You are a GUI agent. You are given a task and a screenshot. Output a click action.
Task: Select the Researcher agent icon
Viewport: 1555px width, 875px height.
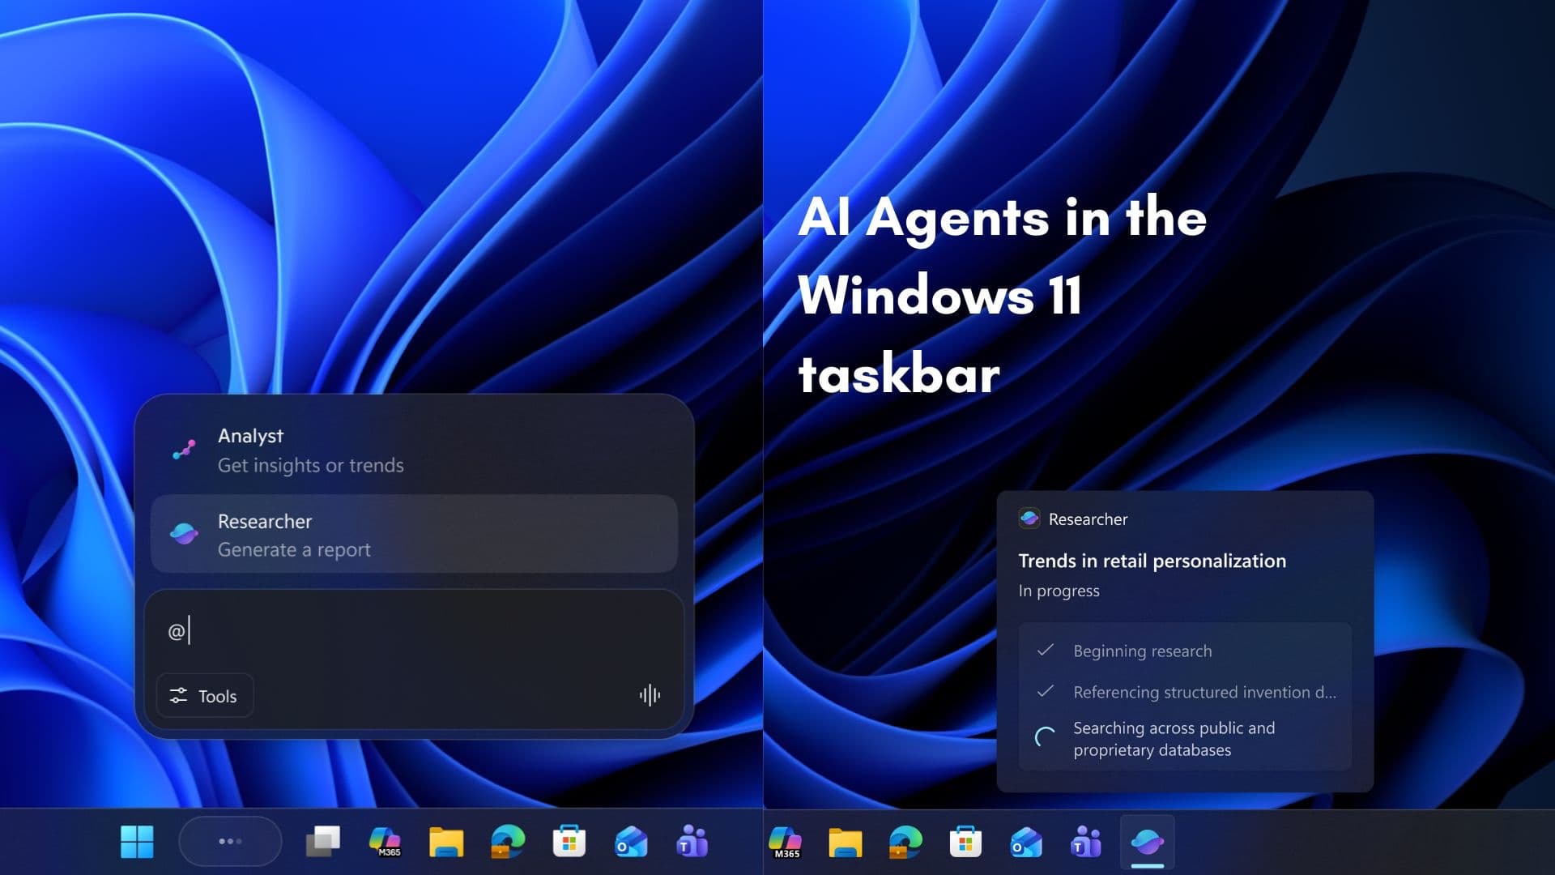(185, 535)
